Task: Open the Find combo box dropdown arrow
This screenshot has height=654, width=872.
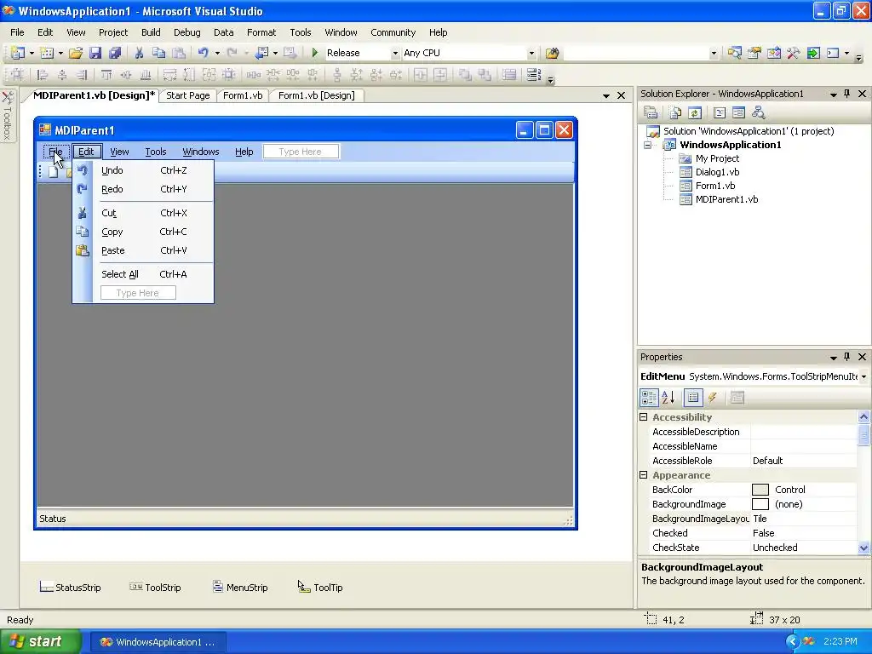Action: [714, 54]
